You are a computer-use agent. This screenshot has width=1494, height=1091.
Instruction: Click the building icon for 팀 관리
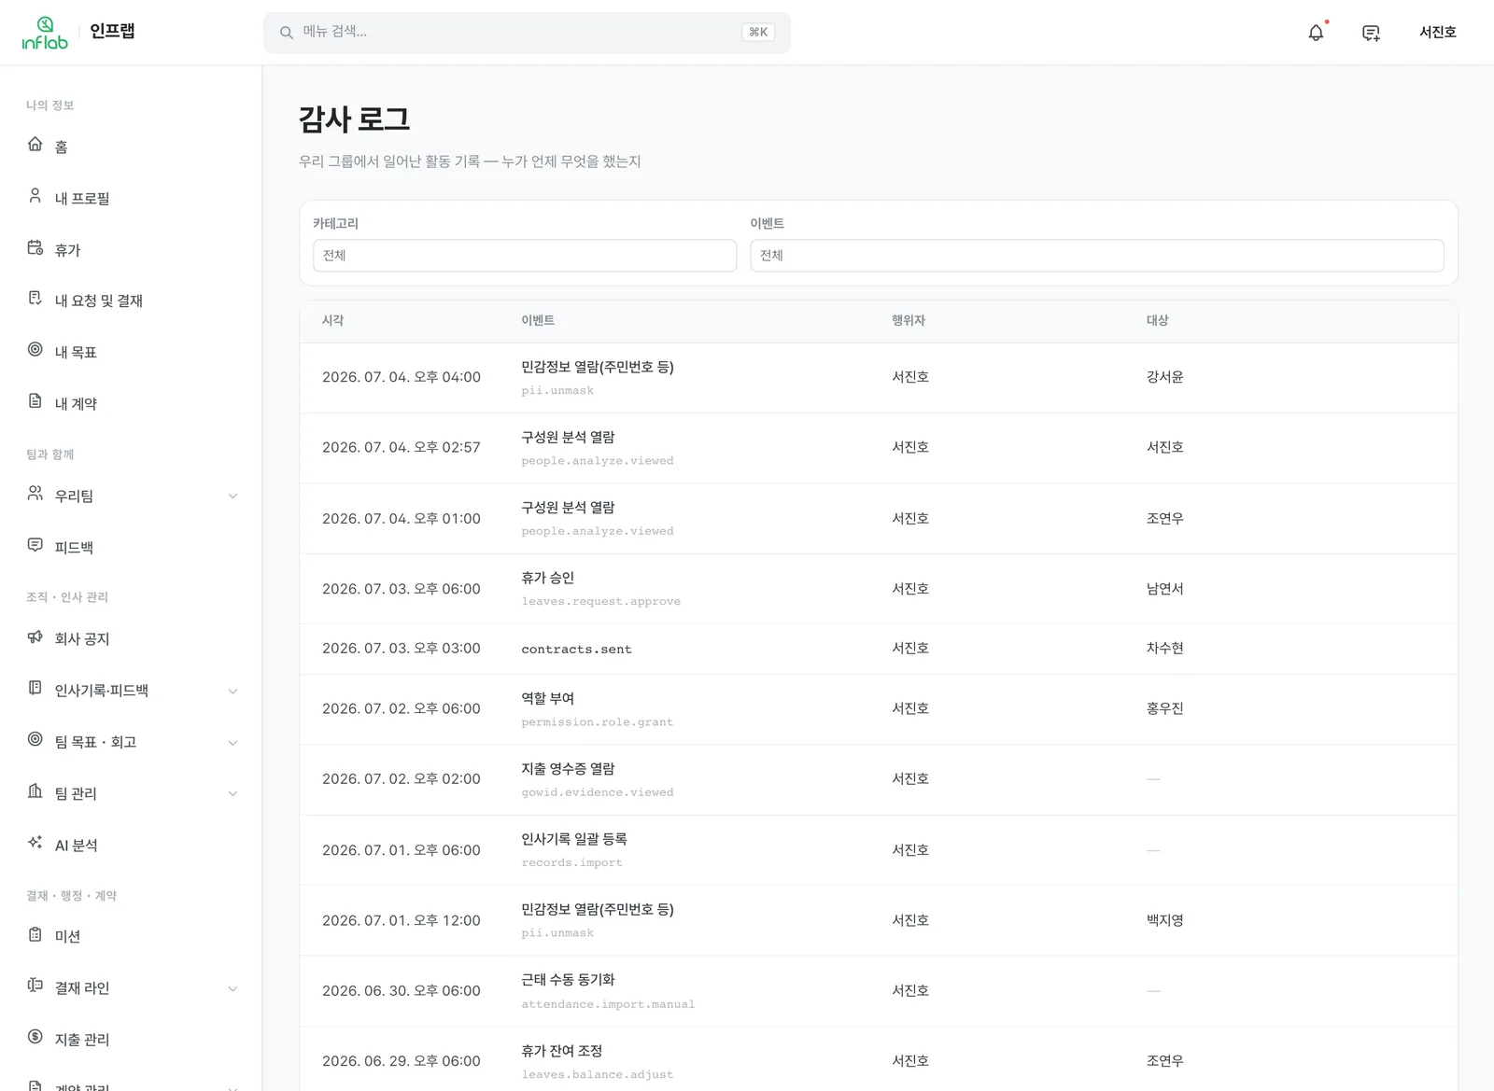[x=35, y=791]
